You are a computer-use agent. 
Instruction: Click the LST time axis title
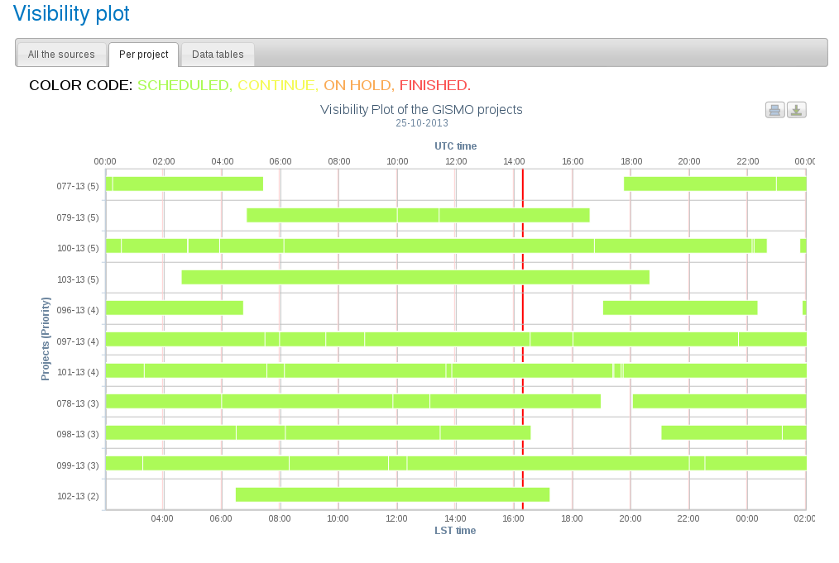(x=455, y=531)
